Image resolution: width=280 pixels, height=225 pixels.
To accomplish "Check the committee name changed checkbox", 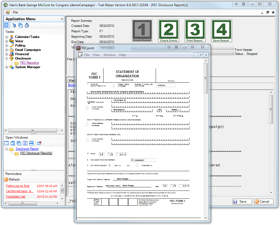I will click(114, 86).
